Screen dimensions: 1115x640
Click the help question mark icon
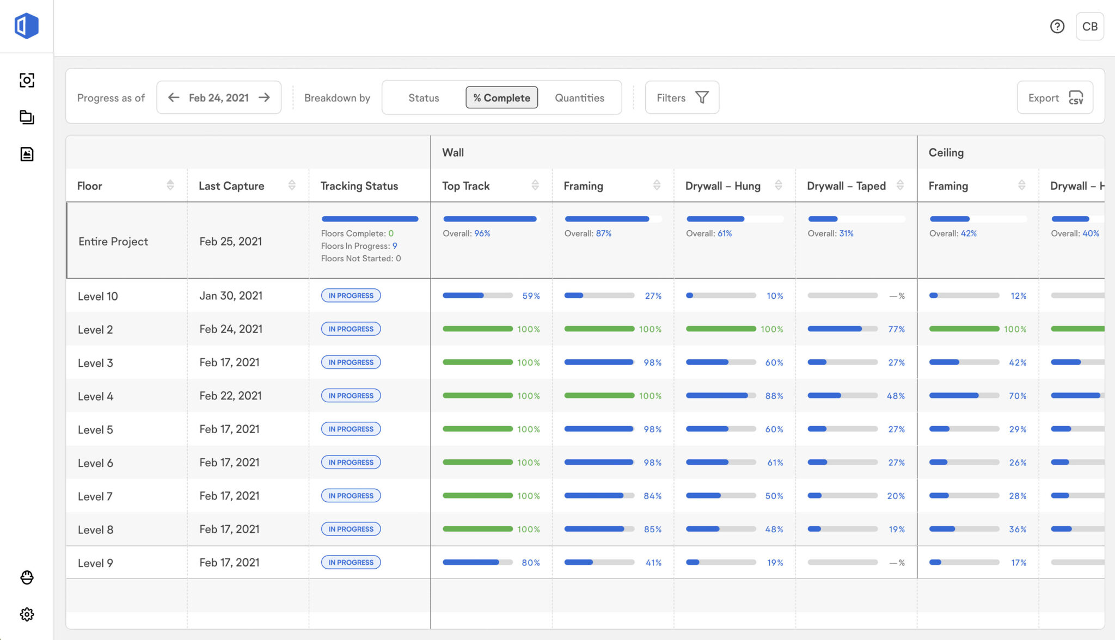[1057, 26]
